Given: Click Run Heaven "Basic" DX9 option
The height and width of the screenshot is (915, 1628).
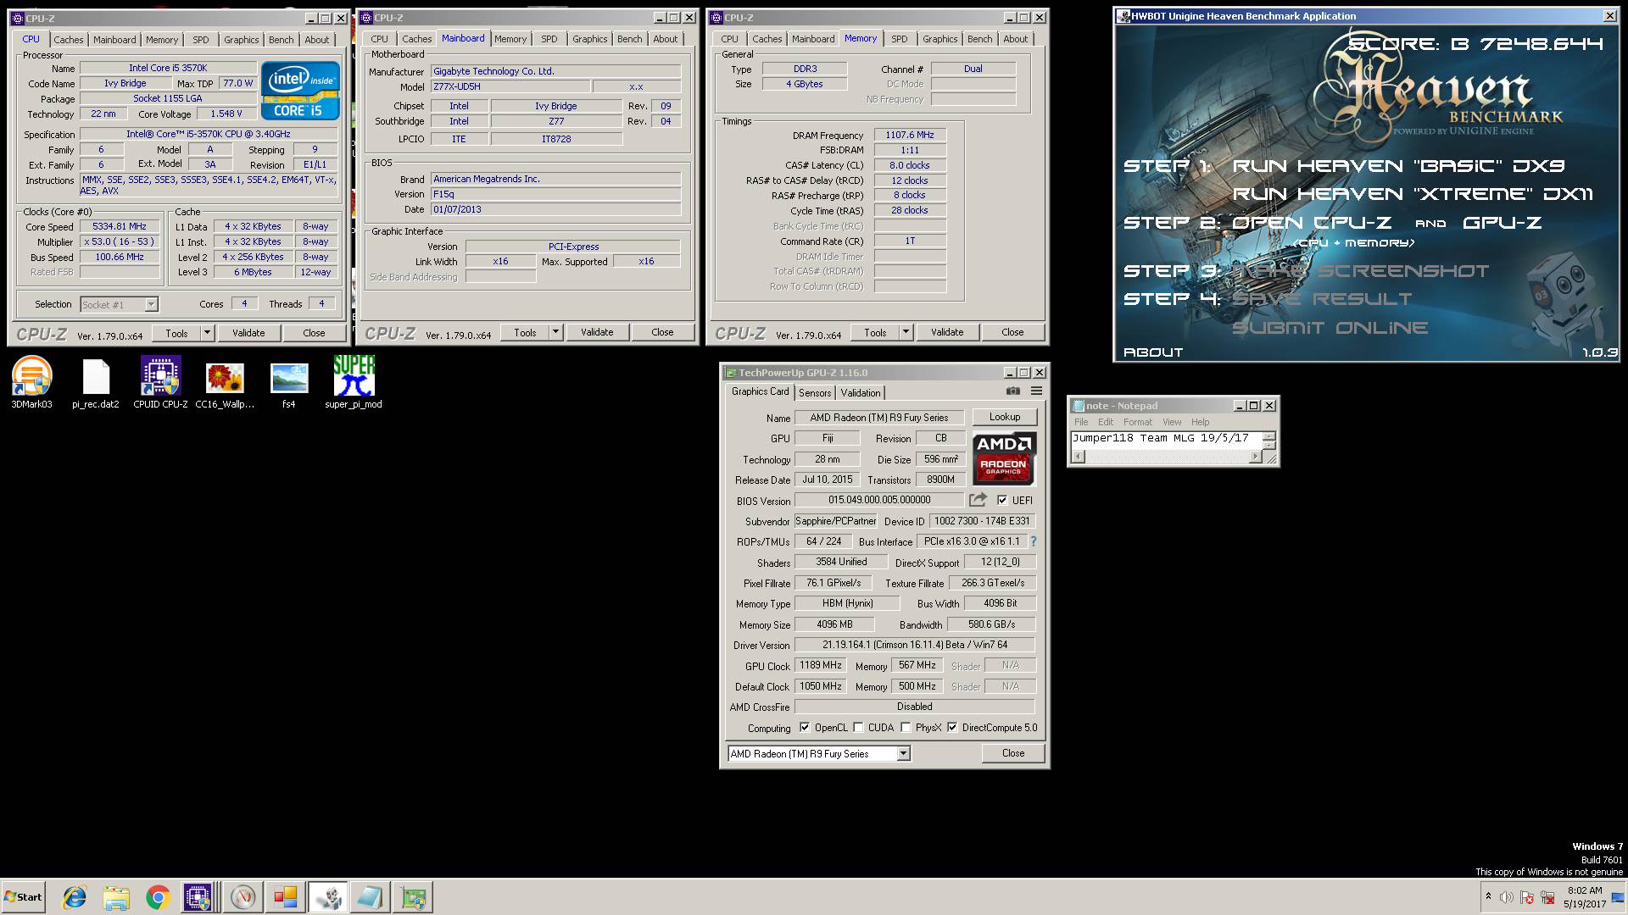Looking at the screenshot, I should coord(1398,166).
